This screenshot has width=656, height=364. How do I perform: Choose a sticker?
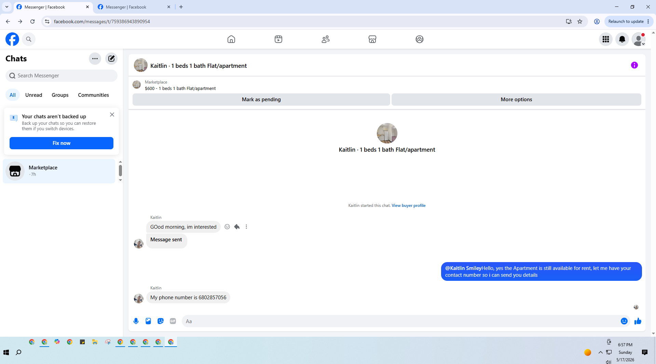tap(161, 321)
